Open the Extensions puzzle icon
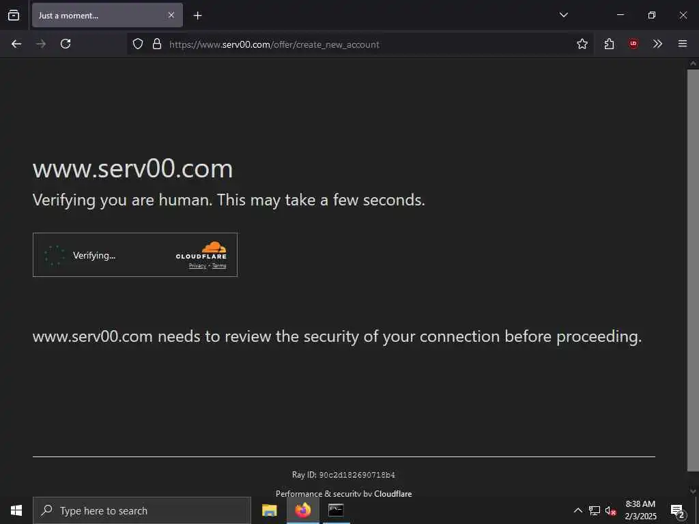This screenshot has width=699, height=524. coord(609,44)
